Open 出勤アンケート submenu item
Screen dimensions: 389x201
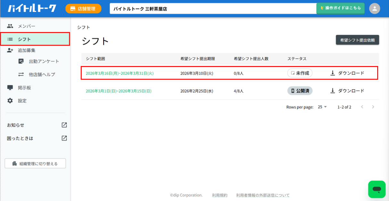(x=38, y=61)
